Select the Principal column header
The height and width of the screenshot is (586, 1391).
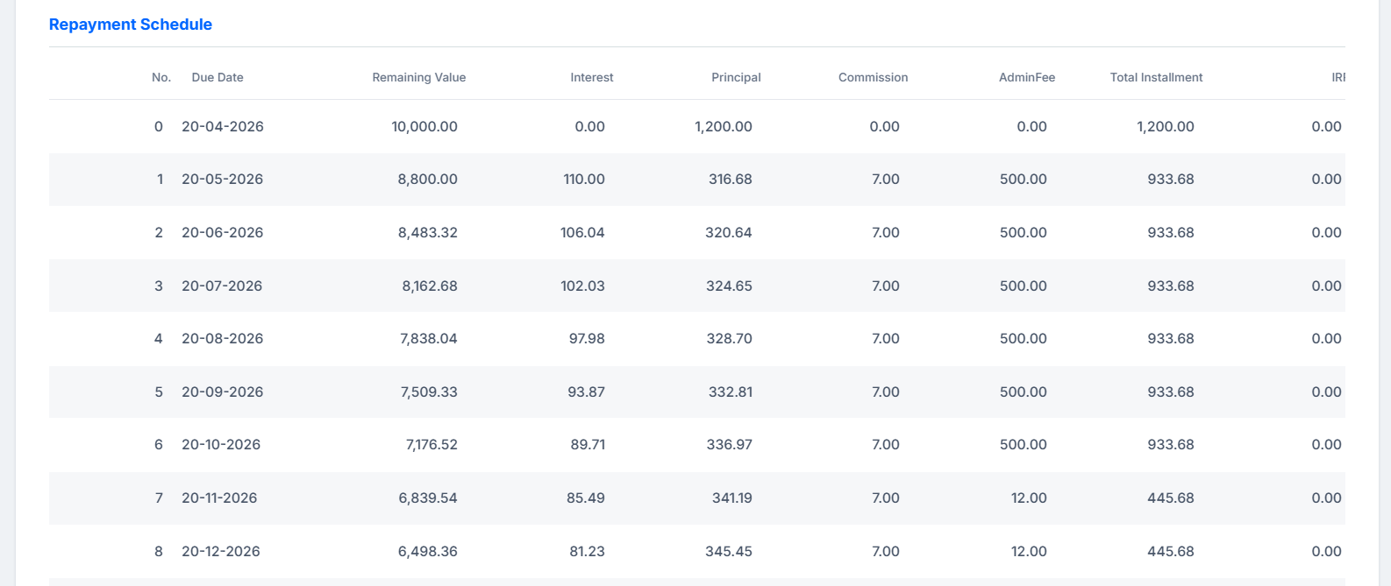736,77
